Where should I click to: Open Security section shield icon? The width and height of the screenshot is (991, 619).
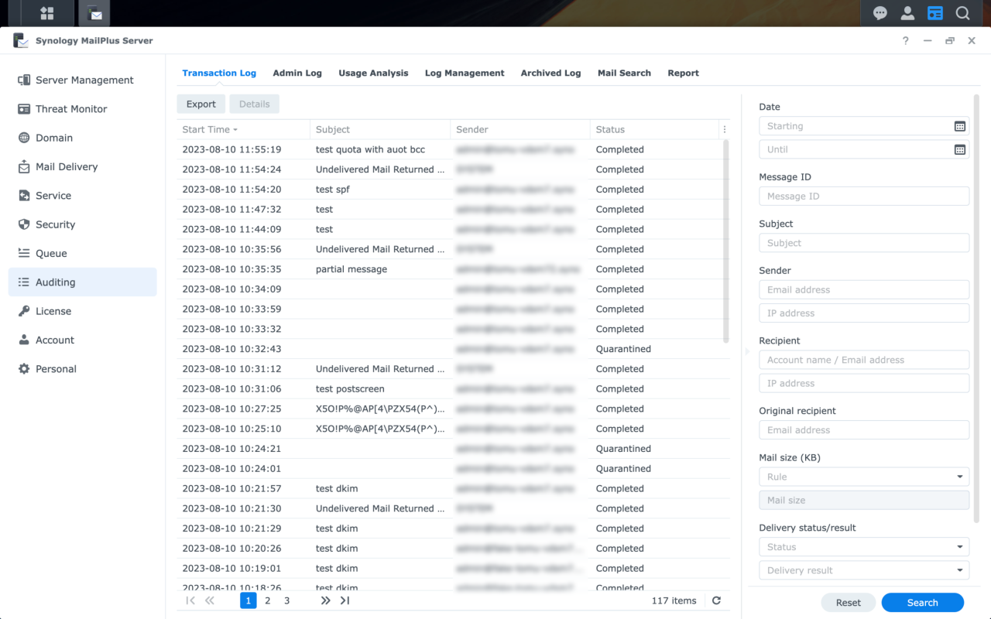23,224
